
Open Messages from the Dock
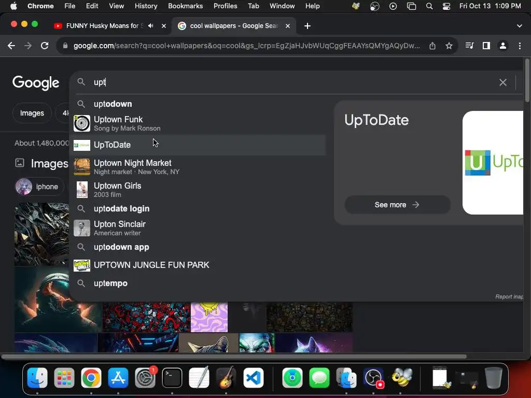(319, 377)
